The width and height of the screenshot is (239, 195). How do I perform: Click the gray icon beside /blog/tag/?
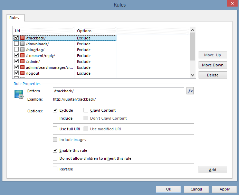point(22,49)
